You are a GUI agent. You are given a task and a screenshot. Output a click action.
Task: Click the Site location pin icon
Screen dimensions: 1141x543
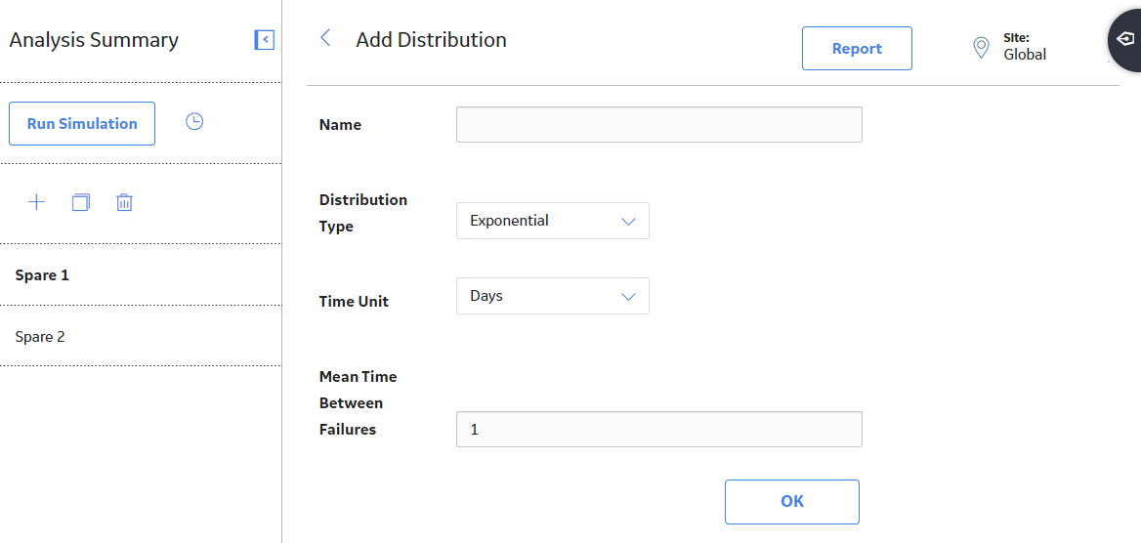coord(981,48)
